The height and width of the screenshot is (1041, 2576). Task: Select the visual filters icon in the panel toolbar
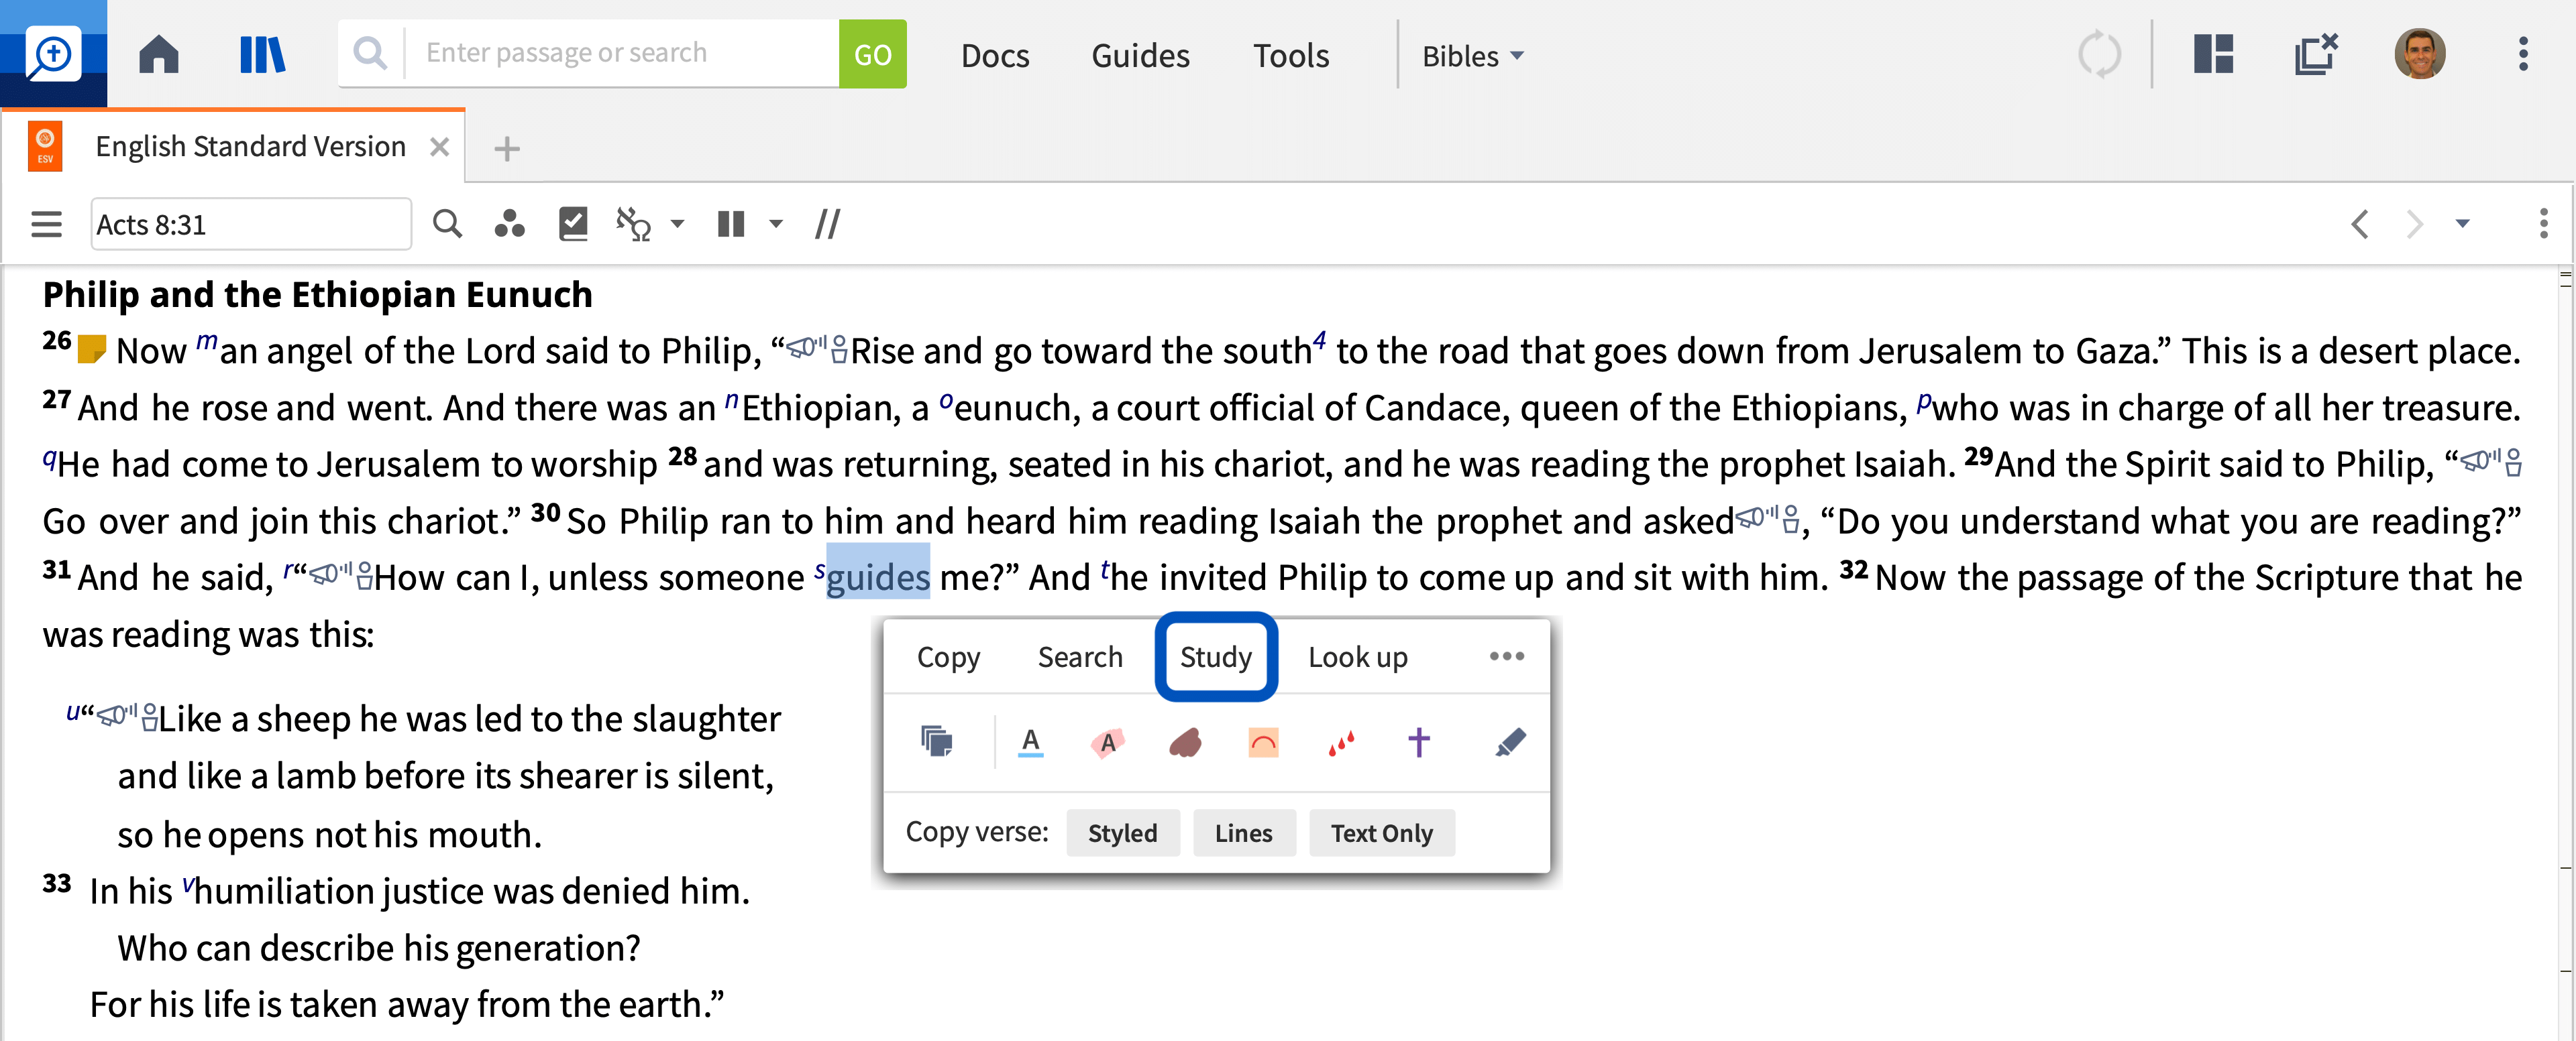click(x=510, y=224)
